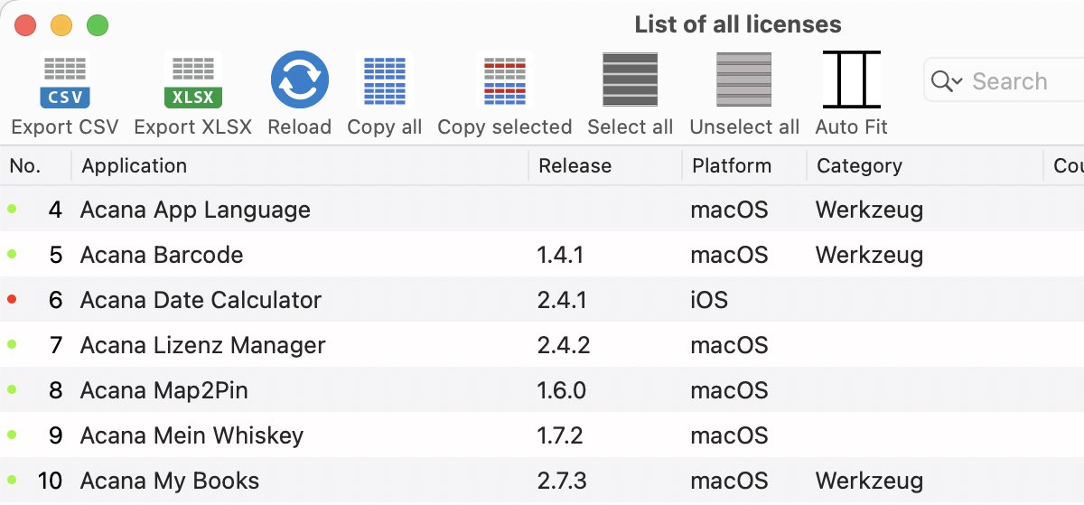1084x505 pixels.
Task: Select the Acana My Books row
Action: click(x=542, y=481)
